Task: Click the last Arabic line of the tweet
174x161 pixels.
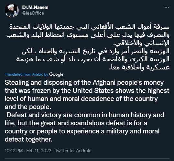Action: tap(139, 67)
